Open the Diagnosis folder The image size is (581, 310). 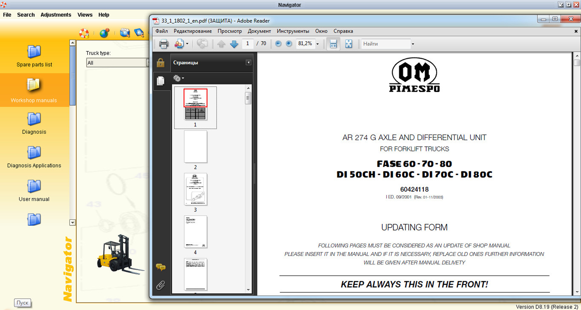click(x=34, y=123)
